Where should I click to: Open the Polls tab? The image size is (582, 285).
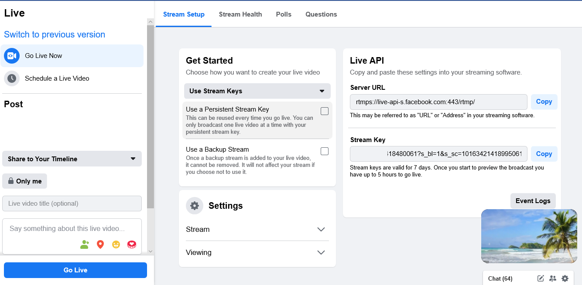(284, 14)
